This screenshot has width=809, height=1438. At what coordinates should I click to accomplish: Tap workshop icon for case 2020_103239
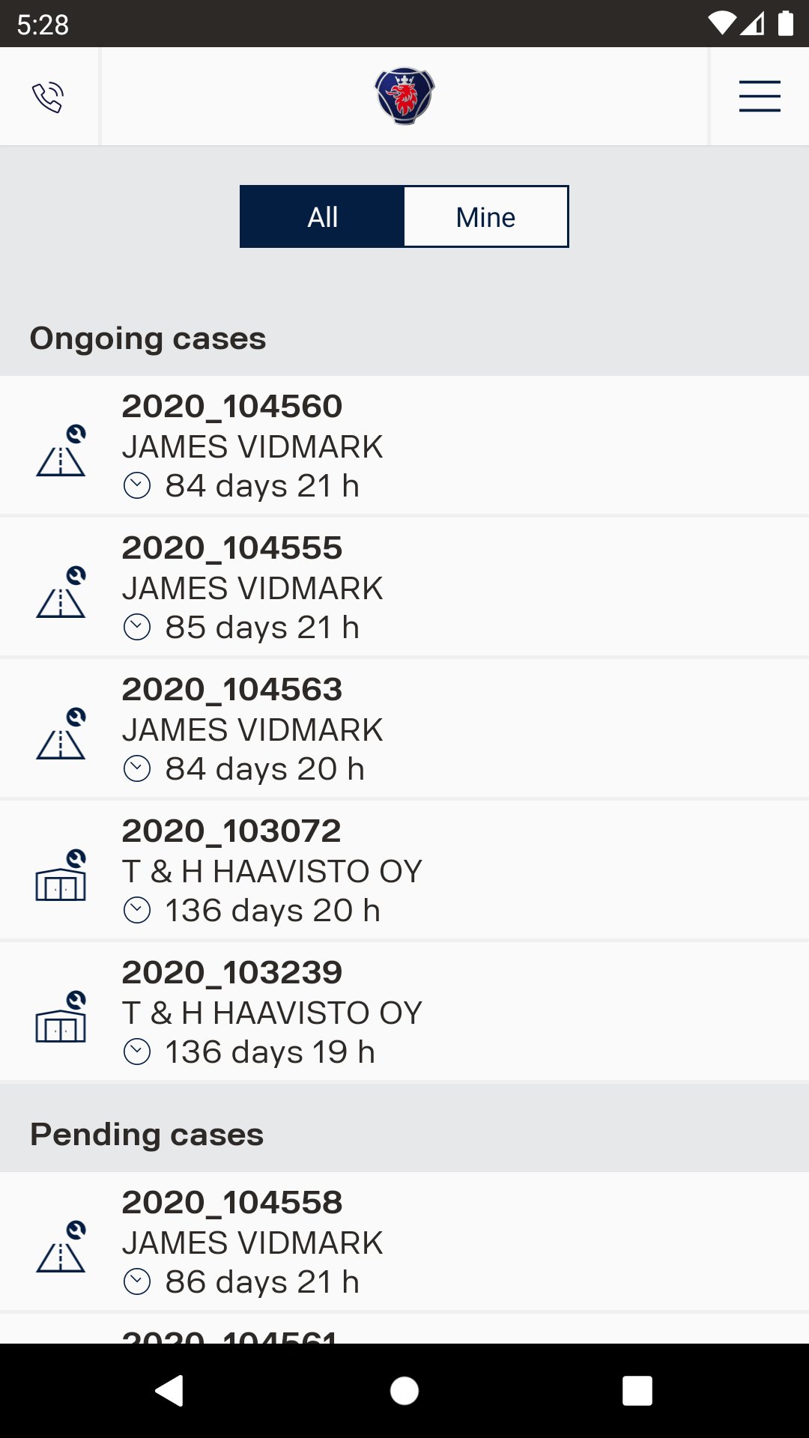tap(61, 1018)
